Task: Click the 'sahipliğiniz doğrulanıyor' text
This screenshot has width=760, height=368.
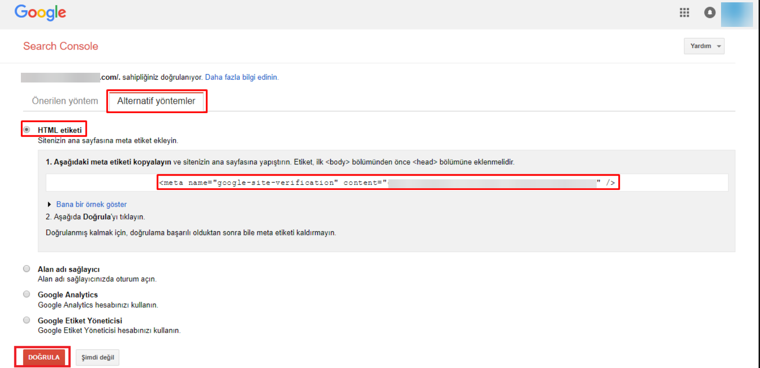Action: pos(162,77)
